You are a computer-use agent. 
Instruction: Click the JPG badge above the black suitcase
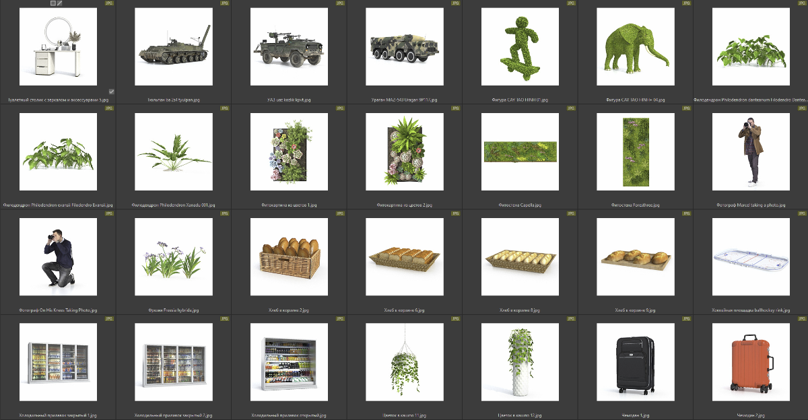pos(687,318)
